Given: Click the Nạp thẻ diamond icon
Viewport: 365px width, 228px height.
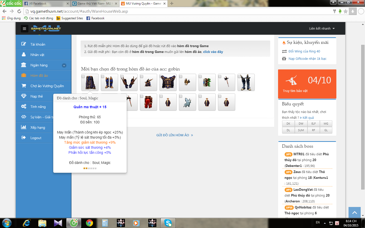Looking at the screenshot, I should (x=24, y=96).
